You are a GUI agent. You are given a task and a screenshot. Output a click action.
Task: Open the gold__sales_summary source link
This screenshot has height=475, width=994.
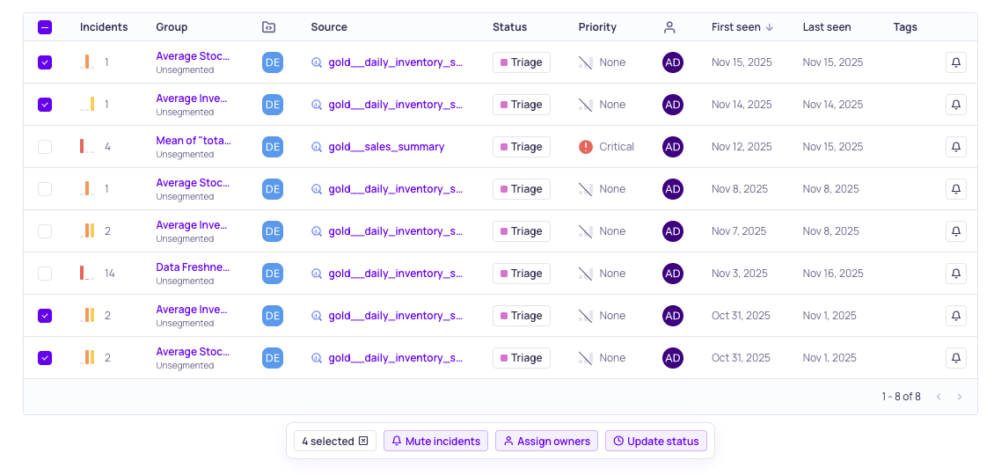(x=386, y=147)
